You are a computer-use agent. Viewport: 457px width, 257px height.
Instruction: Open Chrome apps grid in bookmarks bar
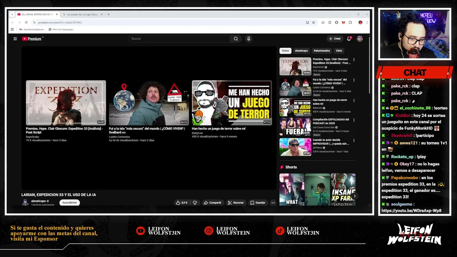pos(12,29)
